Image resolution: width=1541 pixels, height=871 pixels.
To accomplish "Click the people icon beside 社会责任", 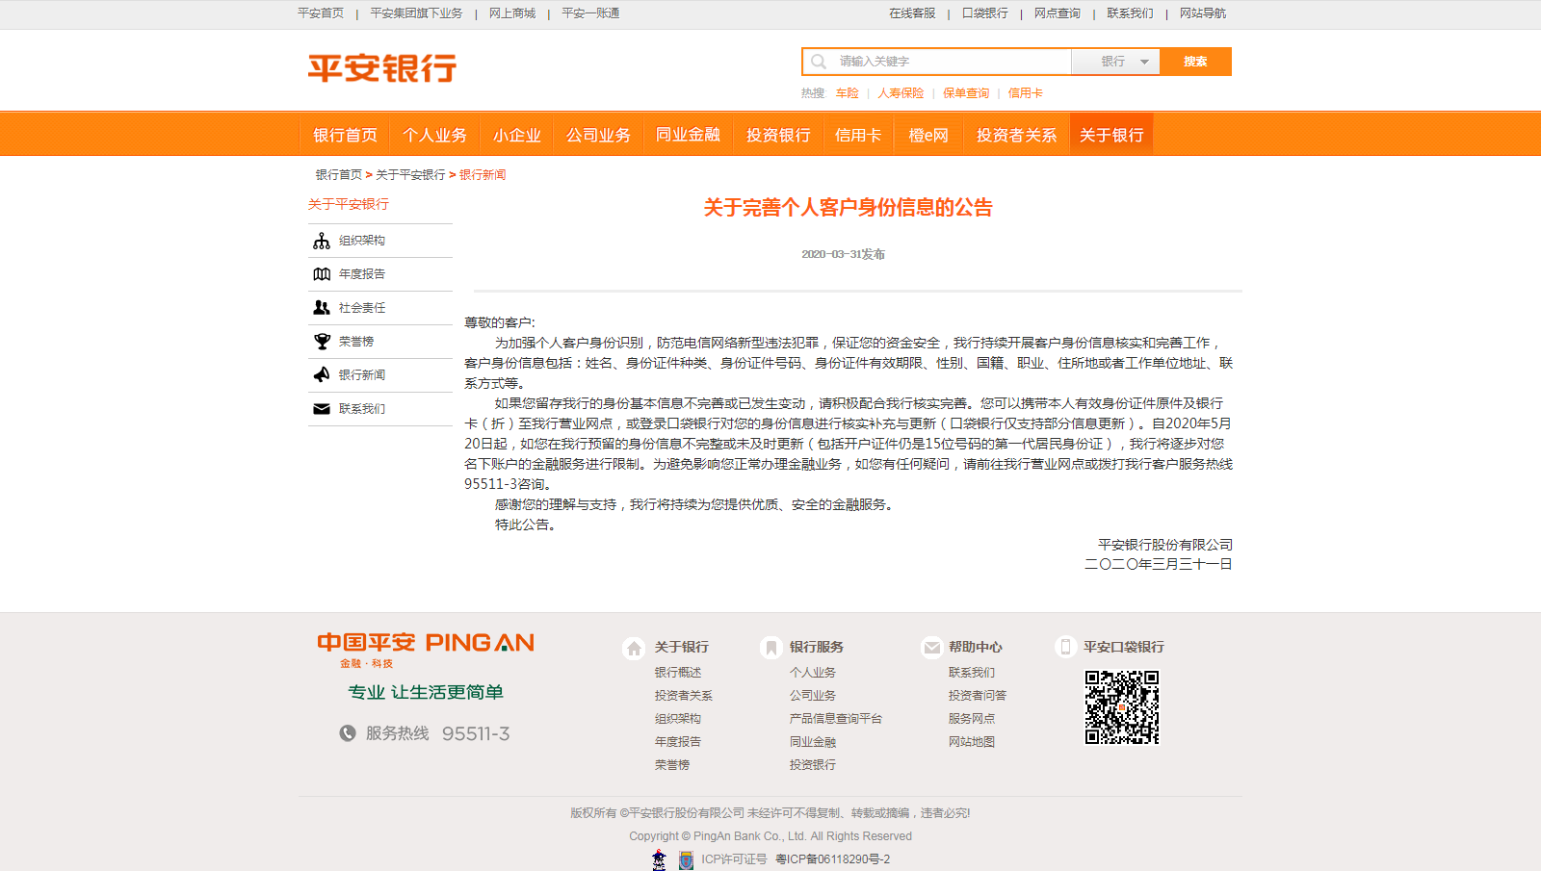I will pos(322,308).
